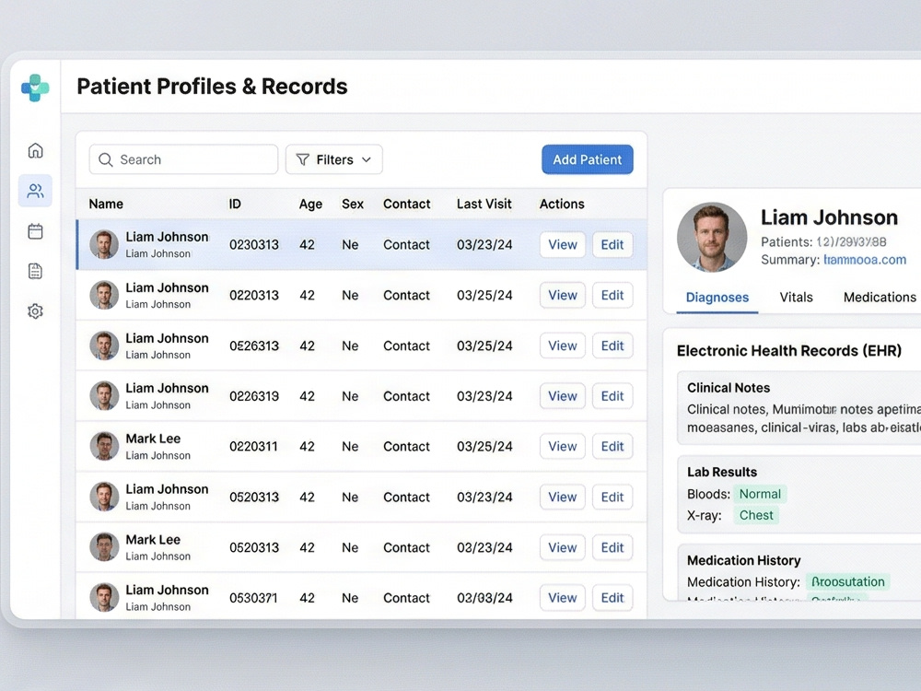Edit the patient with ID 0530371

pos(612,598)
